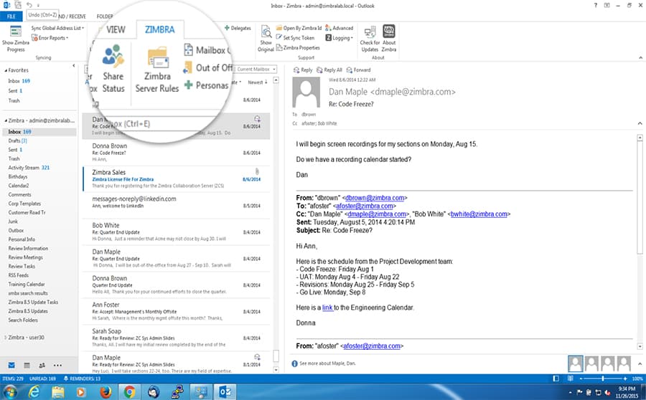The image size is (646, 400).
Task: Click the highlighted contact thumbnail in People Pane
Action: point(575,363)
